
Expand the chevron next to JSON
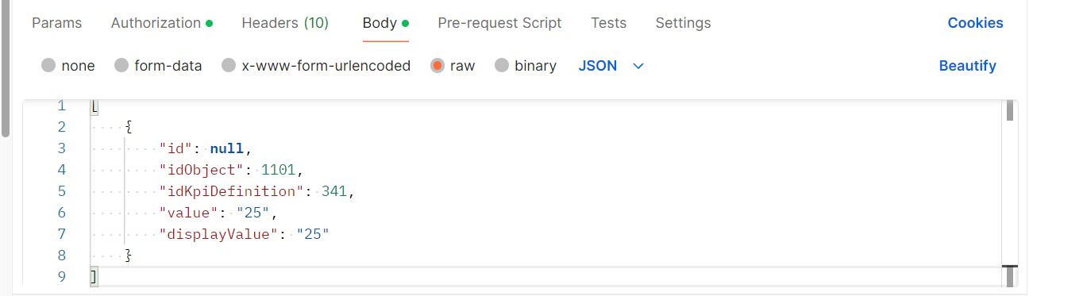[x=638, y=66]
